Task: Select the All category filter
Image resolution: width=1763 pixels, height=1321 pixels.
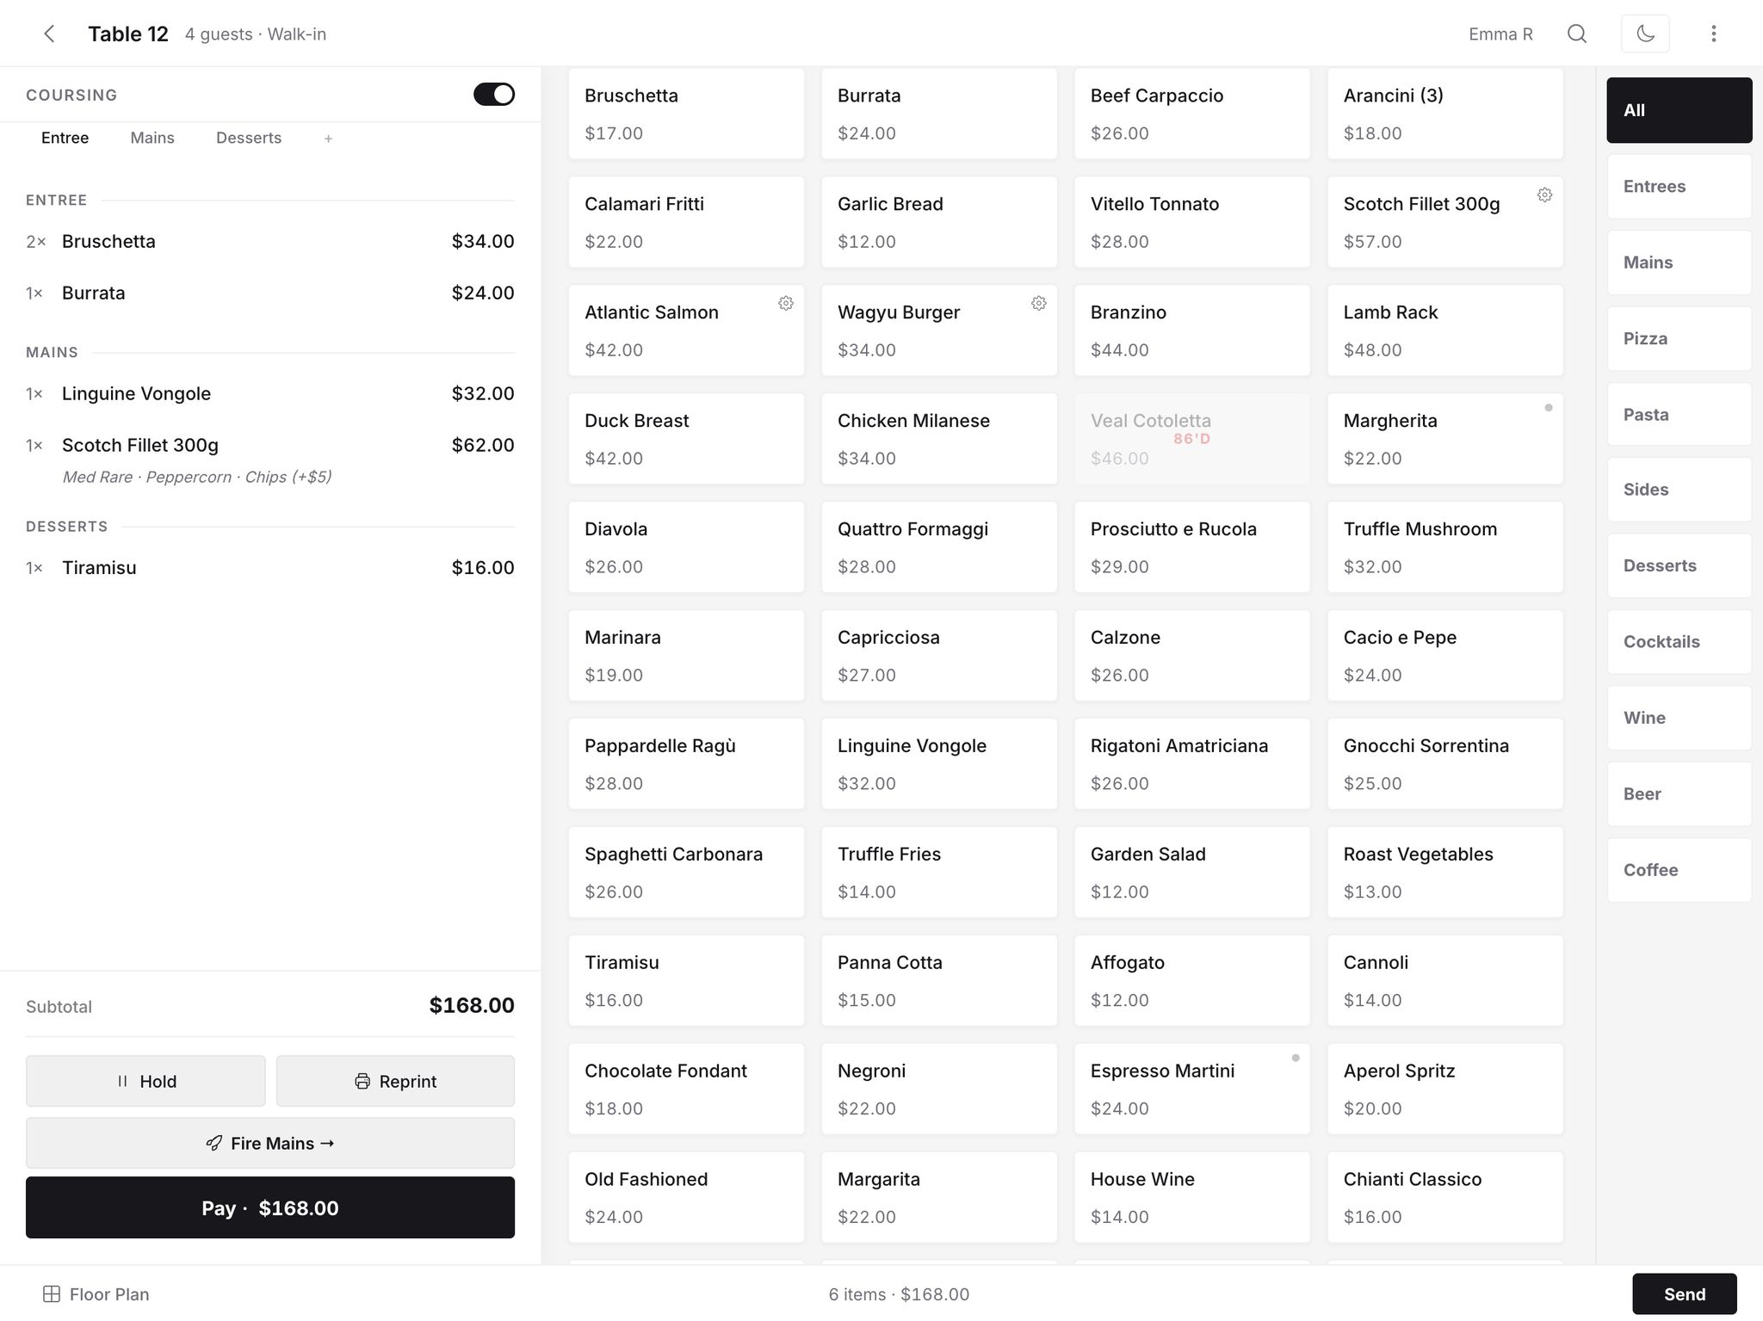Action: coord(1679,110)
